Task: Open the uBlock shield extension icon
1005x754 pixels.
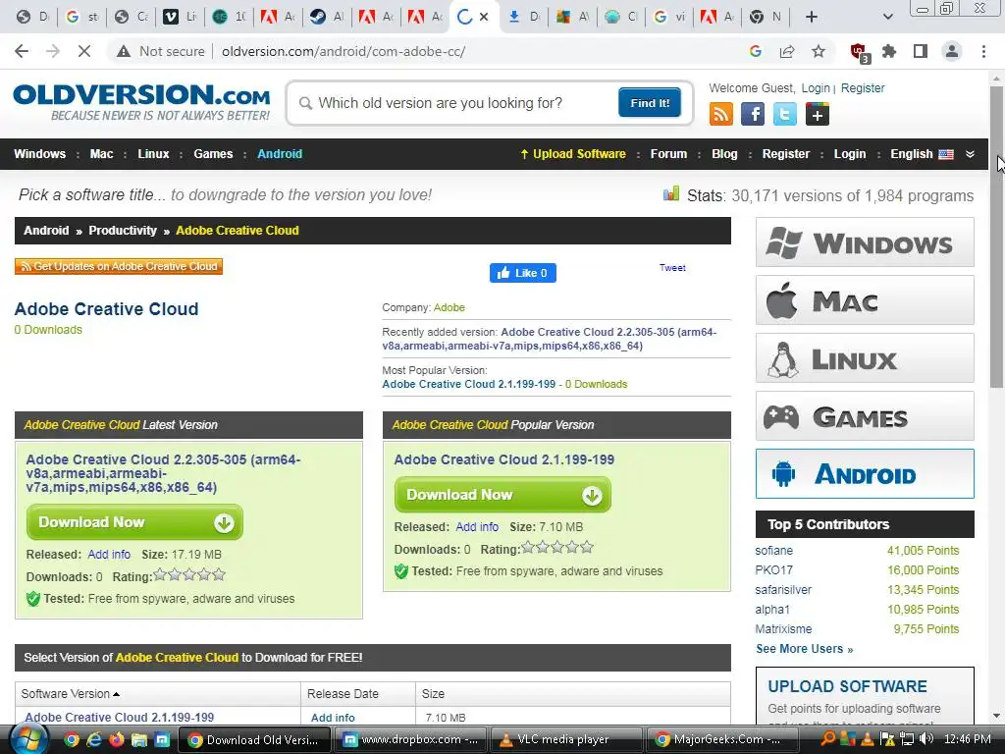Action: 859,53
